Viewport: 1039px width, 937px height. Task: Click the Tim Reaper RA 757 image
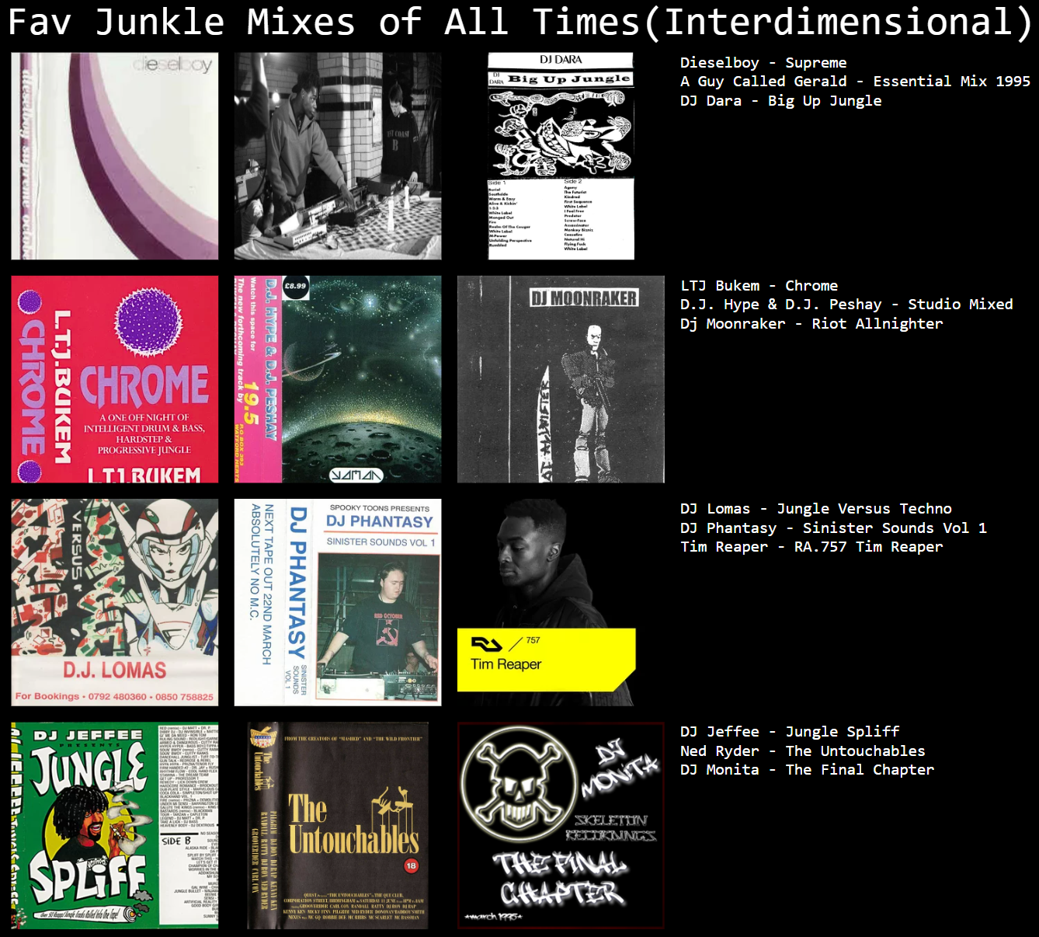click(x=547, y=602)
